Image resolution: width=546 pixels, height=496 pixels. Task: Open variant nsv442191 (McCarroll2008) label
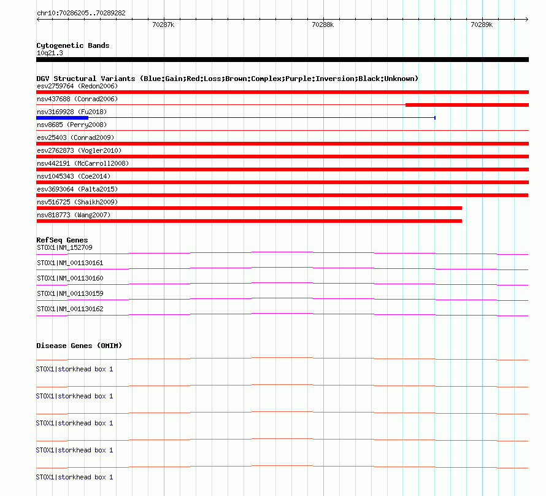click(x=83, y=163)
